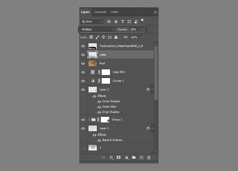Switch to the Paths tab

point(115,12)
